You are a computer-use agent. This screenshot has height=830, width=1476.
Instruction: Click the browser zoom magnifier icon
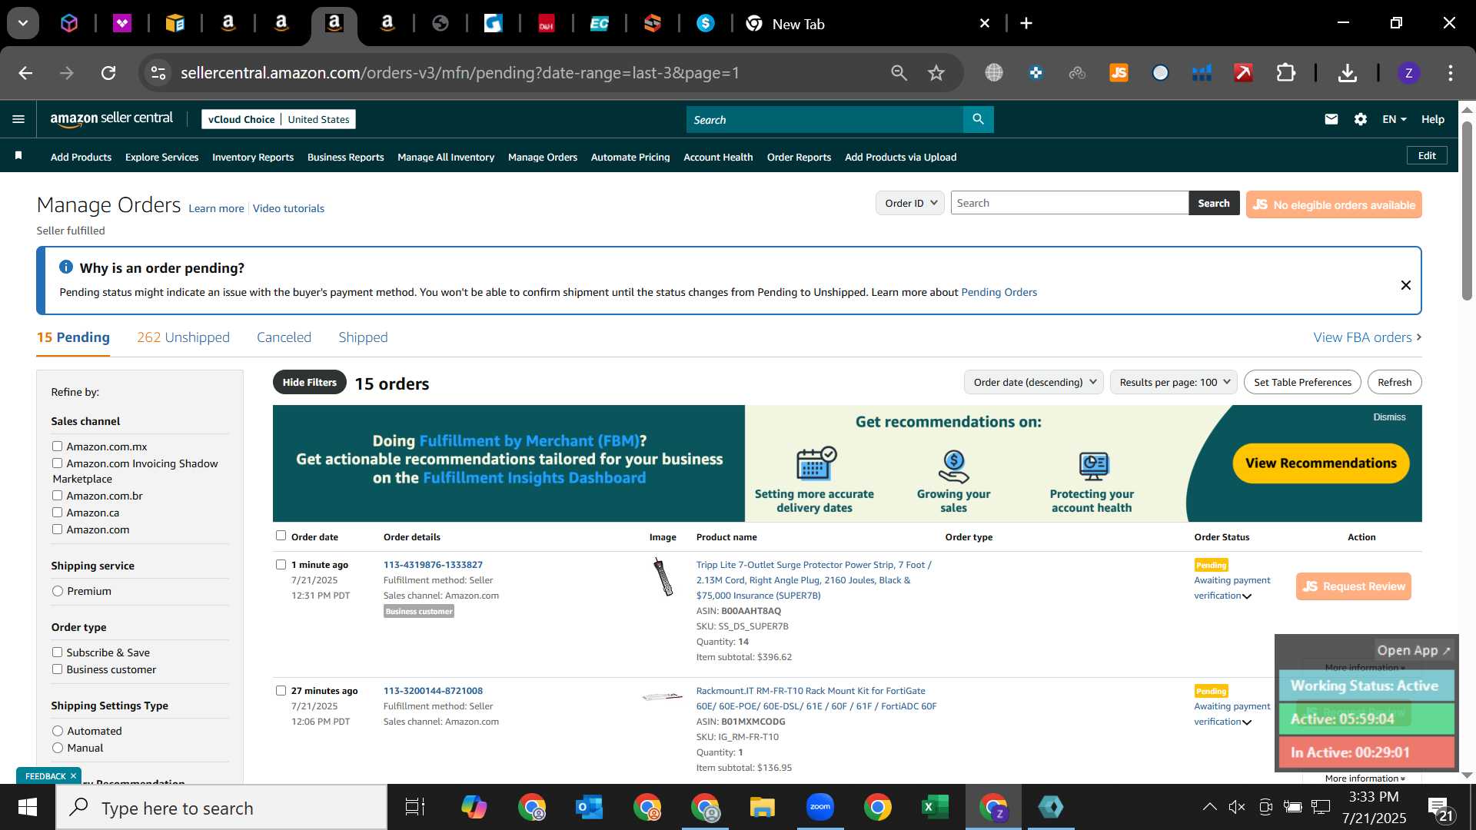pyautogui.click(x=899, y=73)
